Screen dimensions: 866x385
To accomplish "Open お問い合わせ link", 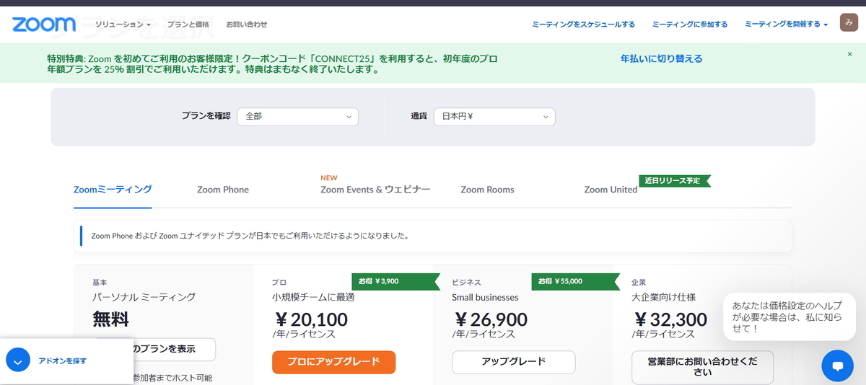I will click(247, 25).
